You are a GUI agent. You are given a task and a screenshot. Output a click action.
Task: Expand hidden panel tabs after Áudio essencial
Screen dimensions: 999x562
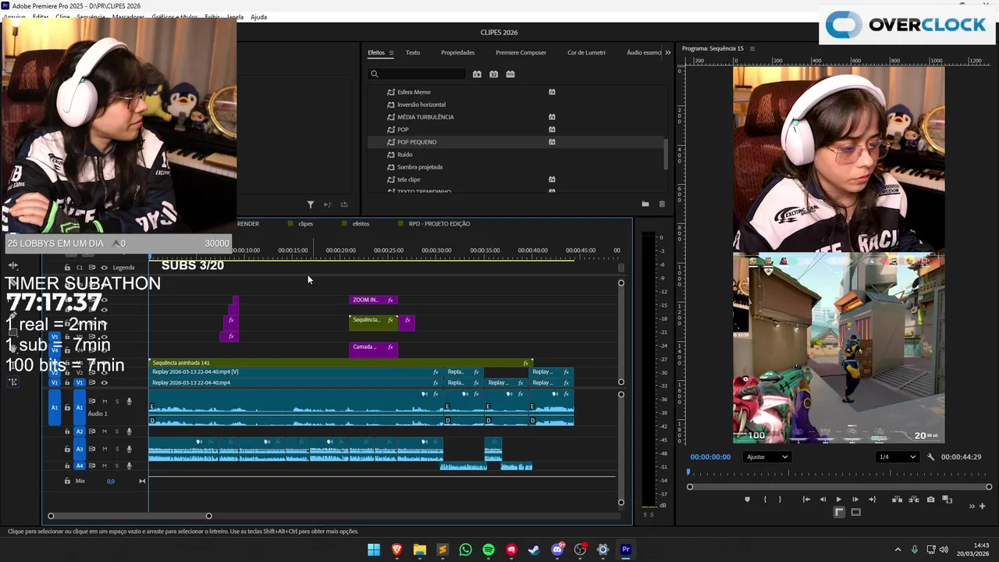[667, 52]
